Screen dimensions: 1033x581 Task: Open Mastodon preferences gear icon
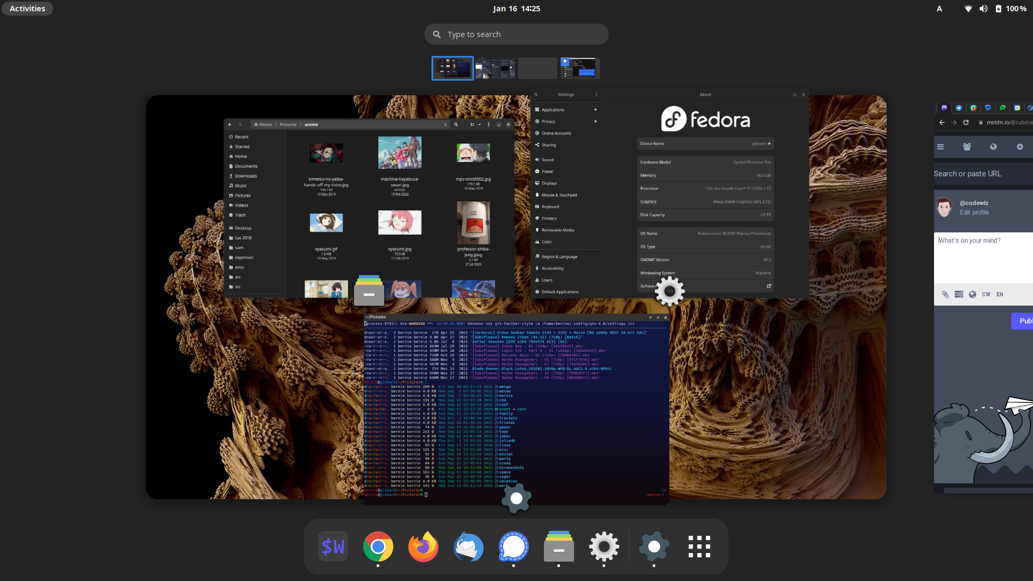coord(1020,147)
